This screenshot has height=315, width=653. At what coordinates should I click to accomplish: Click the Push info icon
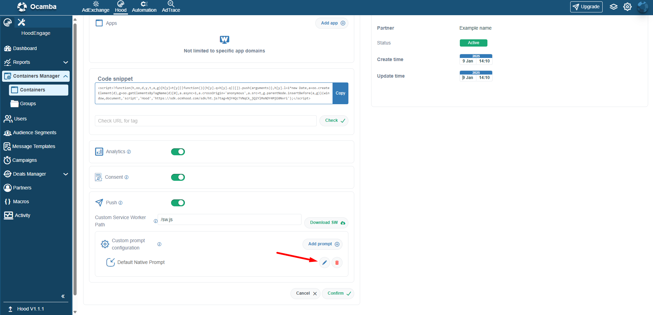click(x=120, y=203)
